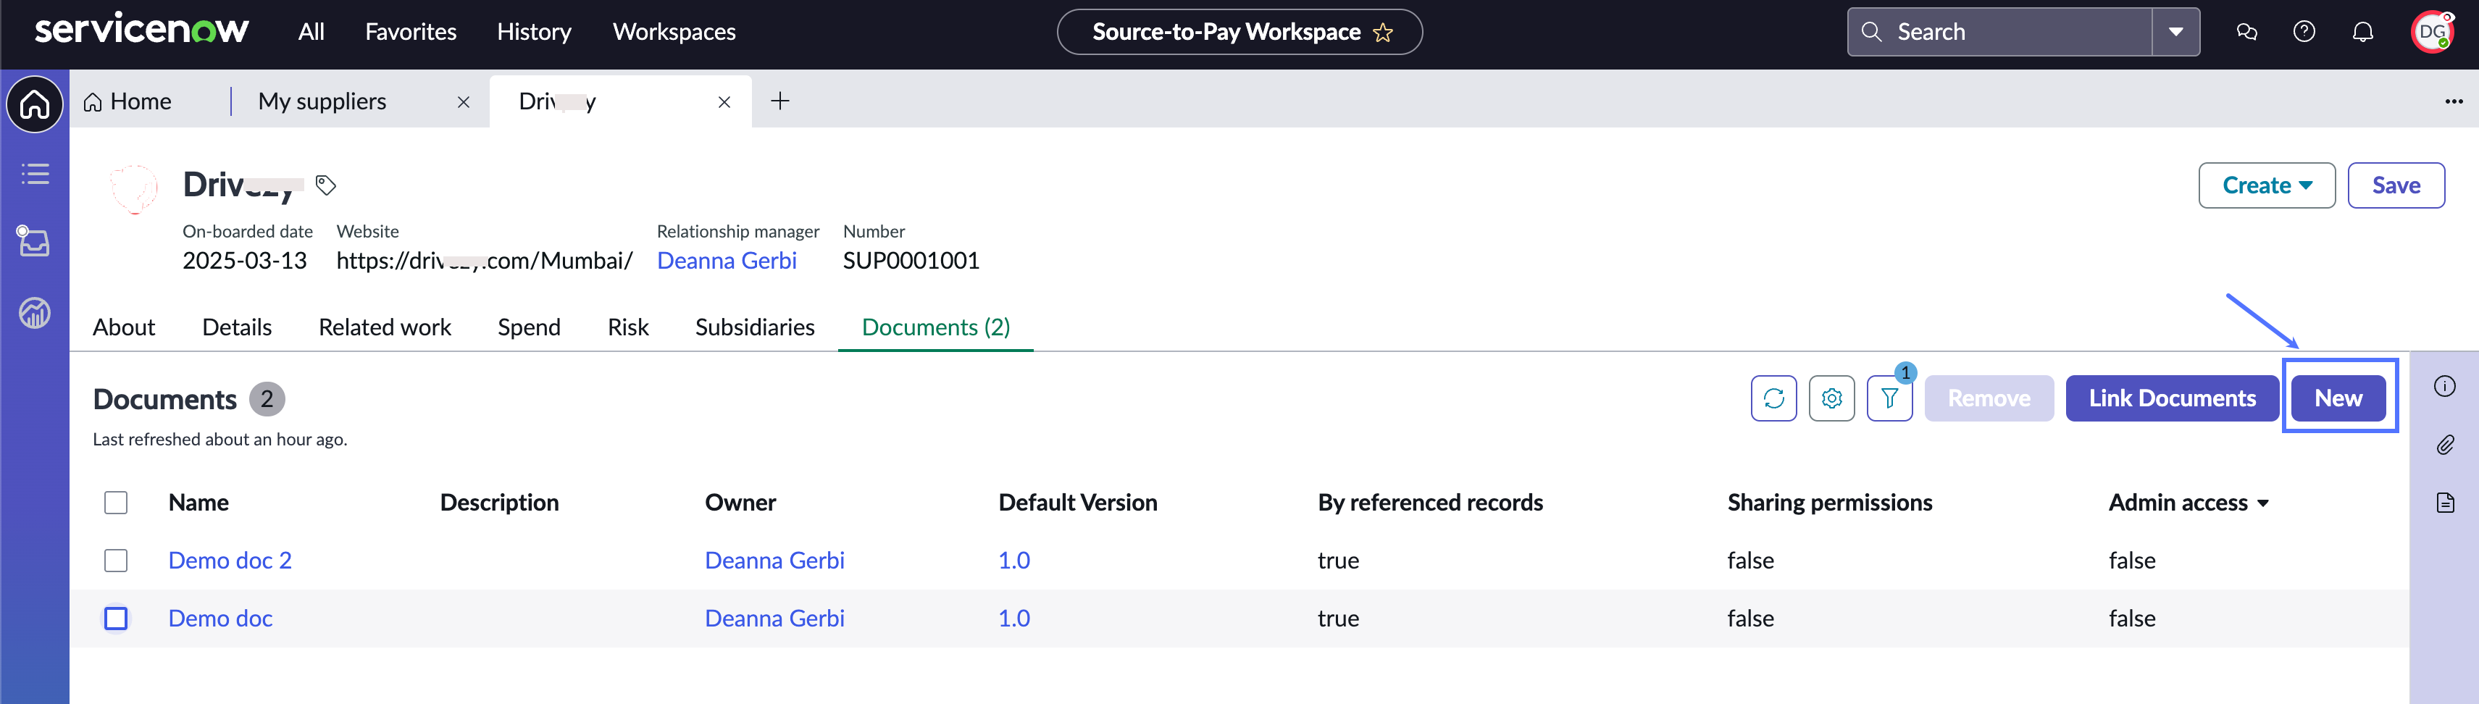Open the notifications bell
The height and width of the screenshot is (704, 2479).
[x=2362, y=32]
